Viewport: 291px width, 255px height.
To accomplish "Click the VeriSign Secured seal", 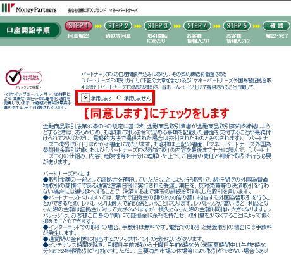I will [x=23, y=77].
